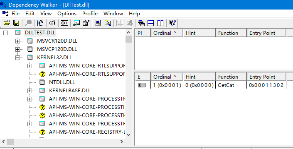Click tree horizontal scrollbar right arrow

click(x=122, y=142)
